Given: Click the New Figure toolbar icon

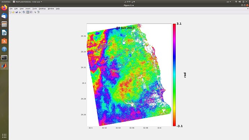Looking at the screenshot, I should 10,12.
